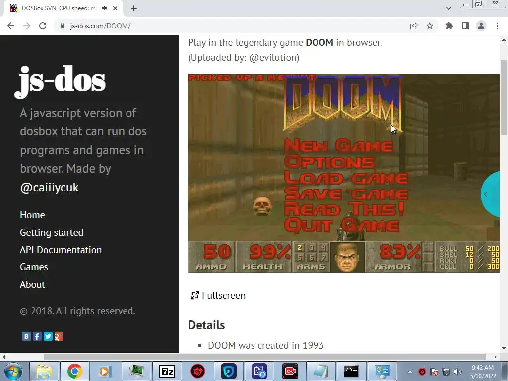Click the Twitter social icon
This screenshot has height=381, width=508.
click(48, 336)
